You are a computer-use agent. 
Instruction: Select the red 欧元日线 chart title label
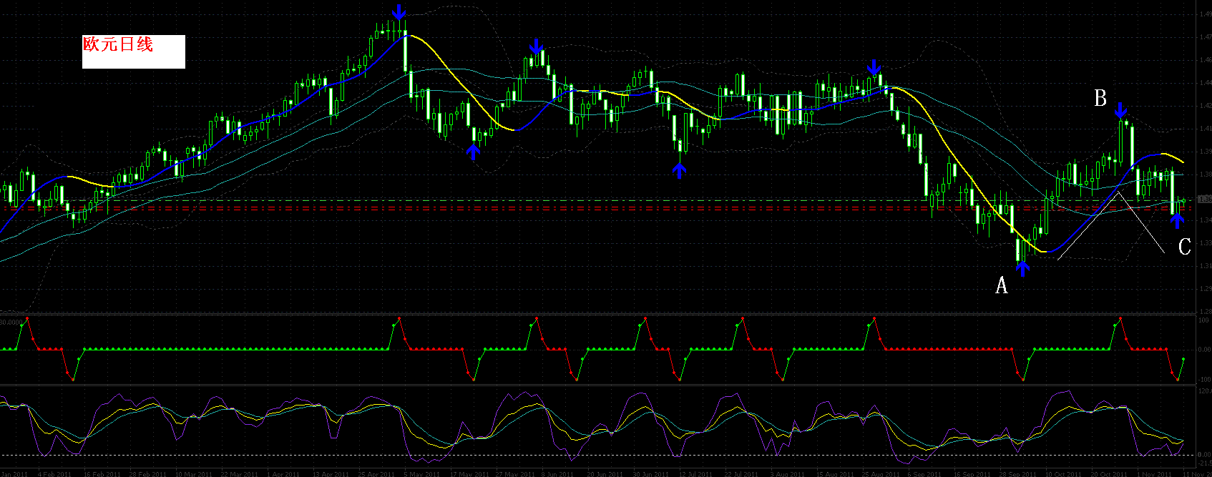tap(119, 44)
